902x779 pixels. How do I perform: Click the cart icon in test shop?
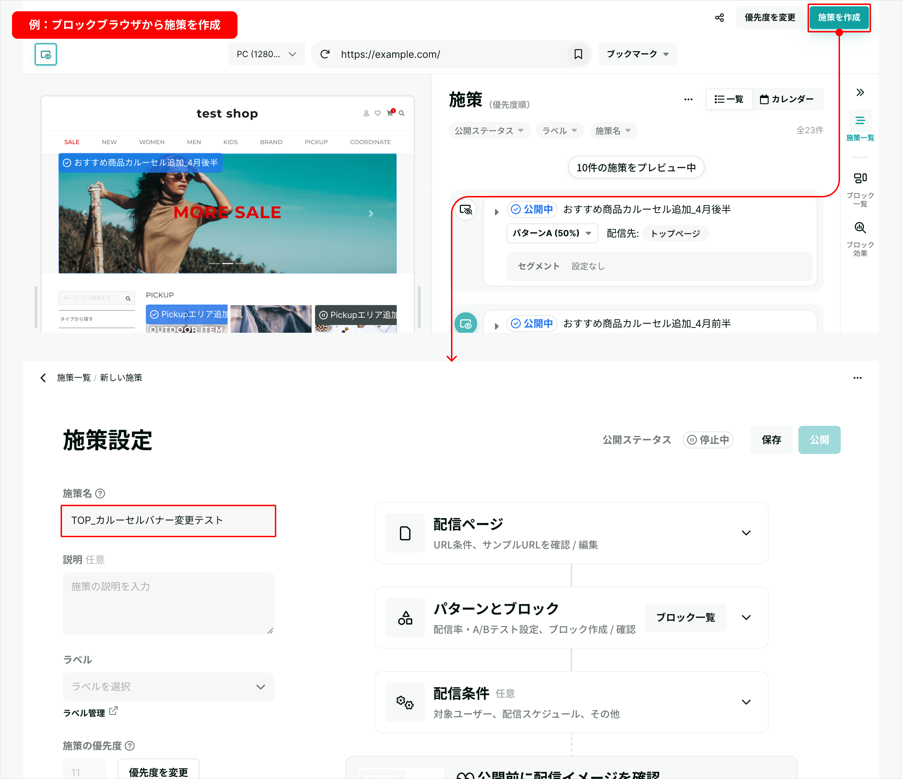390,113
